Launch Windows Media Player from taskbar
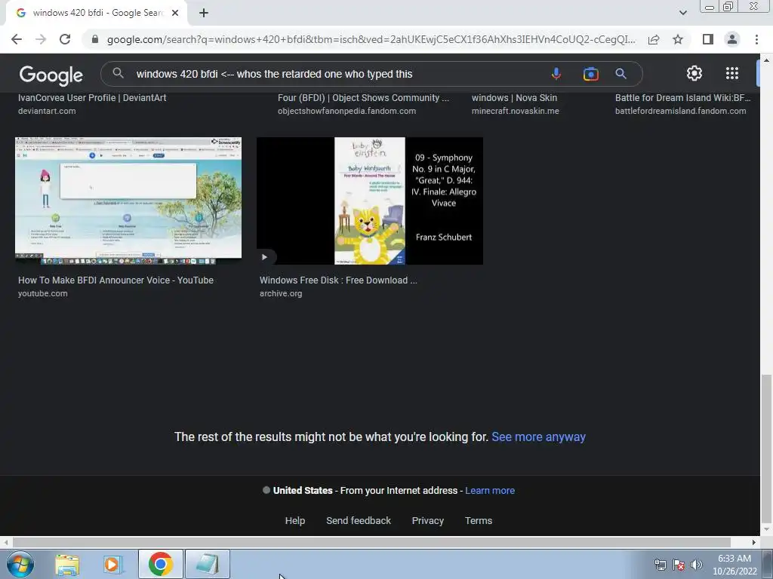The height and width of the screenshot is (579, 773). click(x=113, y=564)
